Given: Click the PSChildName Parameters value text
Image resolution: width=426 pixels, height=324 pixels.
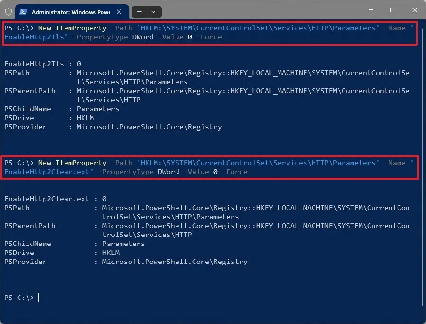Looking at the screenshot, I should (98, 109).
